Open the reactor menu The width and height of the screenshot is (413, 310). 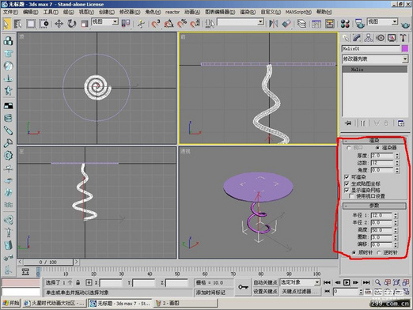coord(172,12)
